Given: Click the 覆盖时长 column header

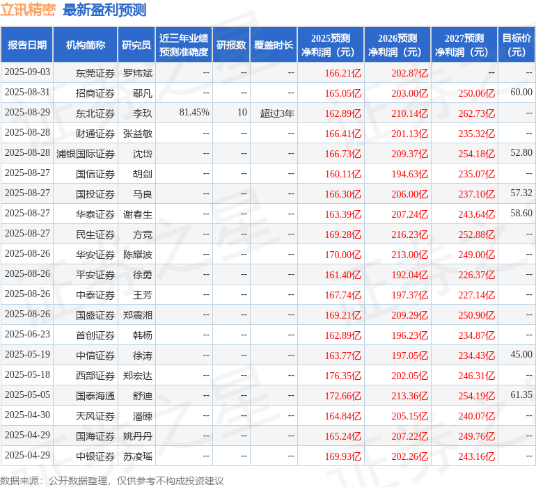Looking at the screenshot, I should [x=274, y=45].
